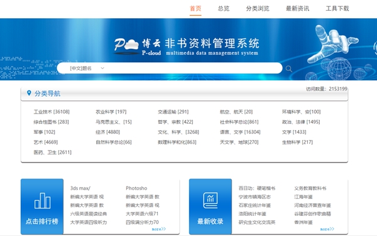Open the 3ds max/ ranking entry
The width and height of the screenshot is (377, 236).
80,188
